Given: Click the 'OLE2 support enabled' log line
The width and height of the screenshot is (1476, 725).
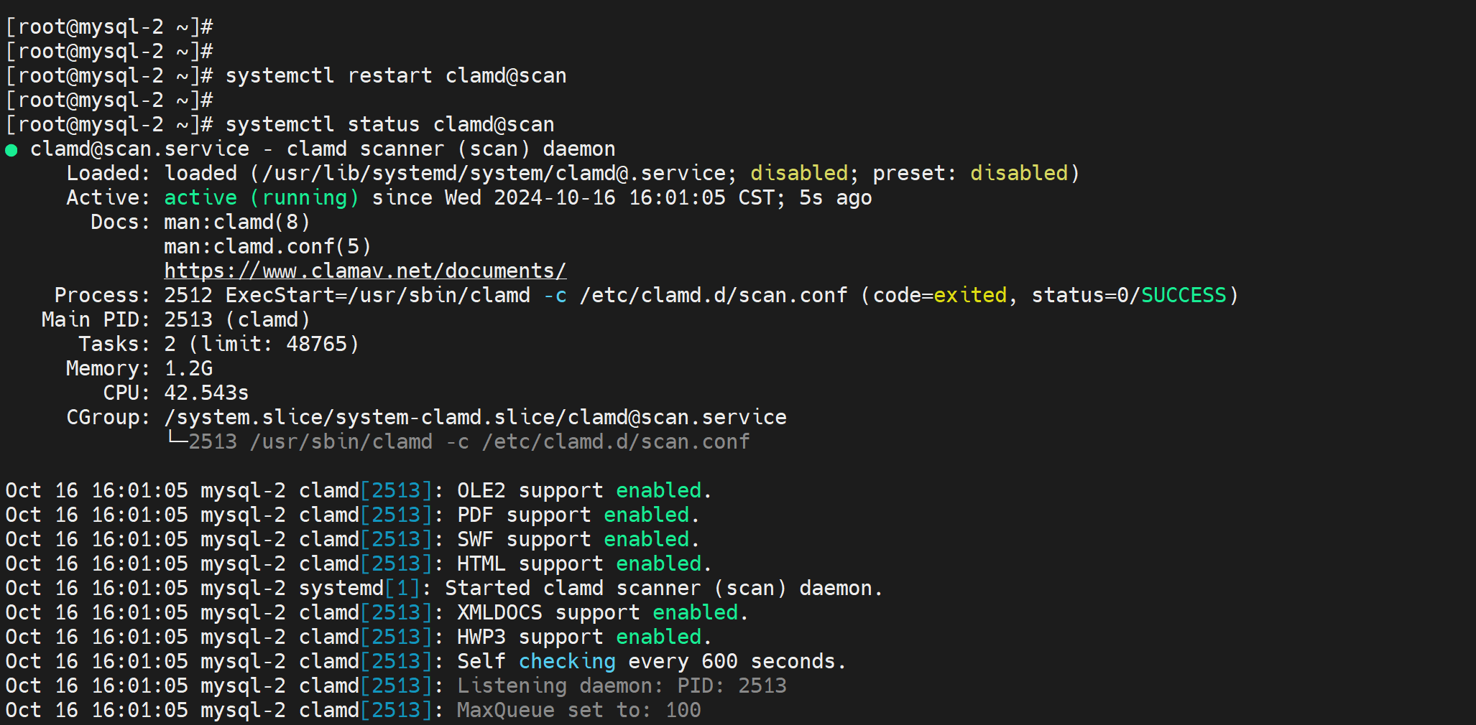Looking at the screenshot, I should click(584, 490).
